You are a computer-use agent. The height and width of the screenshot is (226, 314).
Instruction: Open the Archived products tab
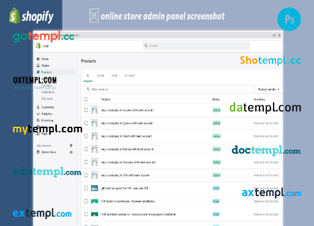[129, 75]
